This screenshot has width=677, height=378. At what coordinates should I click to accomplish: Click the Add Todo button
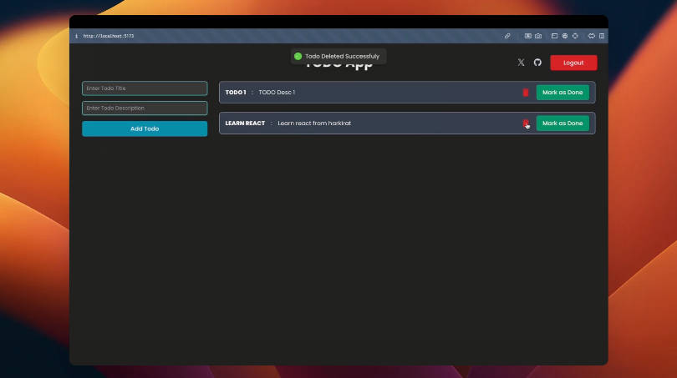point(145,129)
